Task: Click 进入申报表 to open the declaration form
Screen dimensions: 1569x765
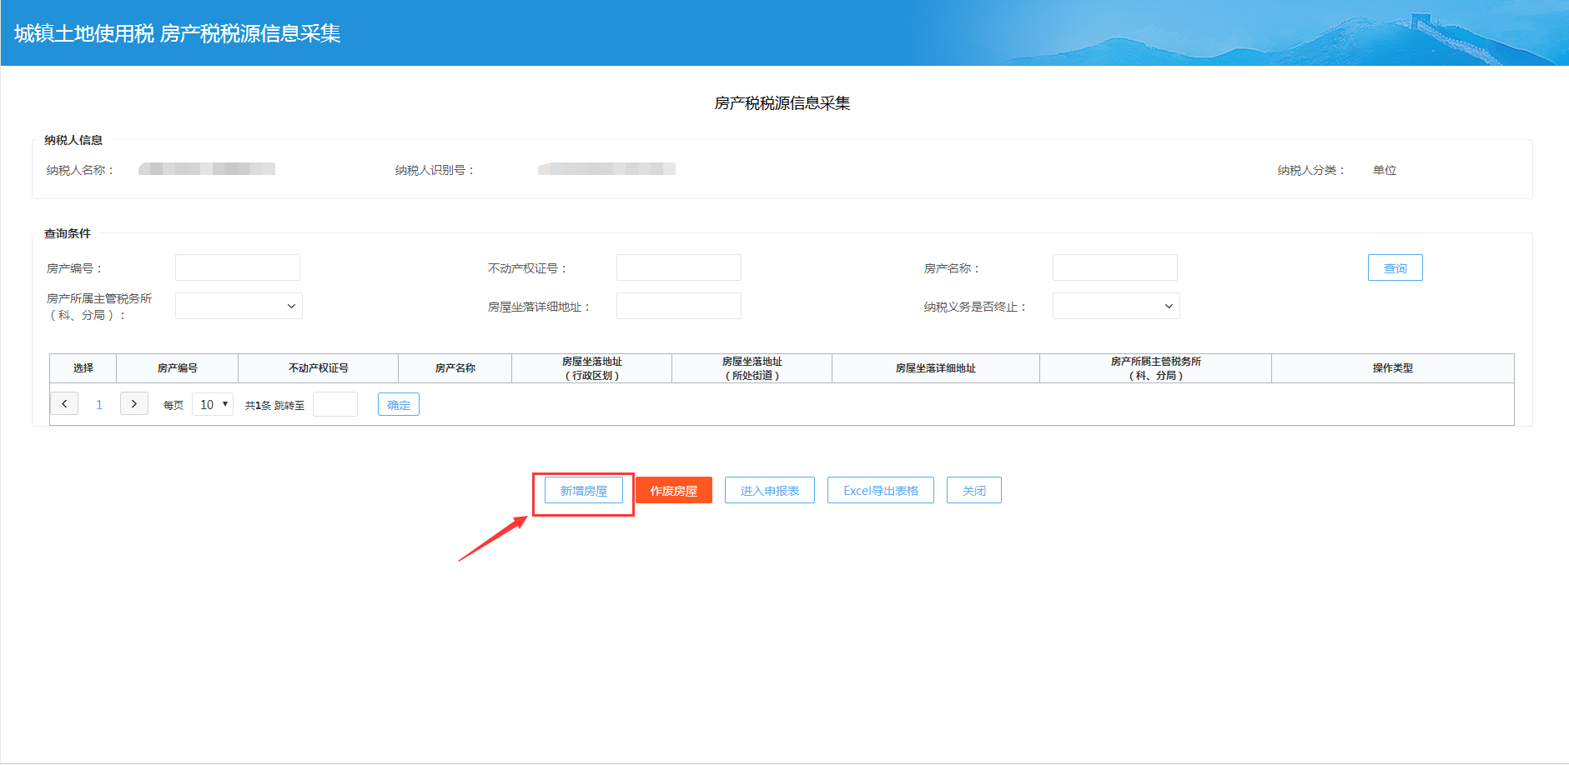Action: point(769,490)
